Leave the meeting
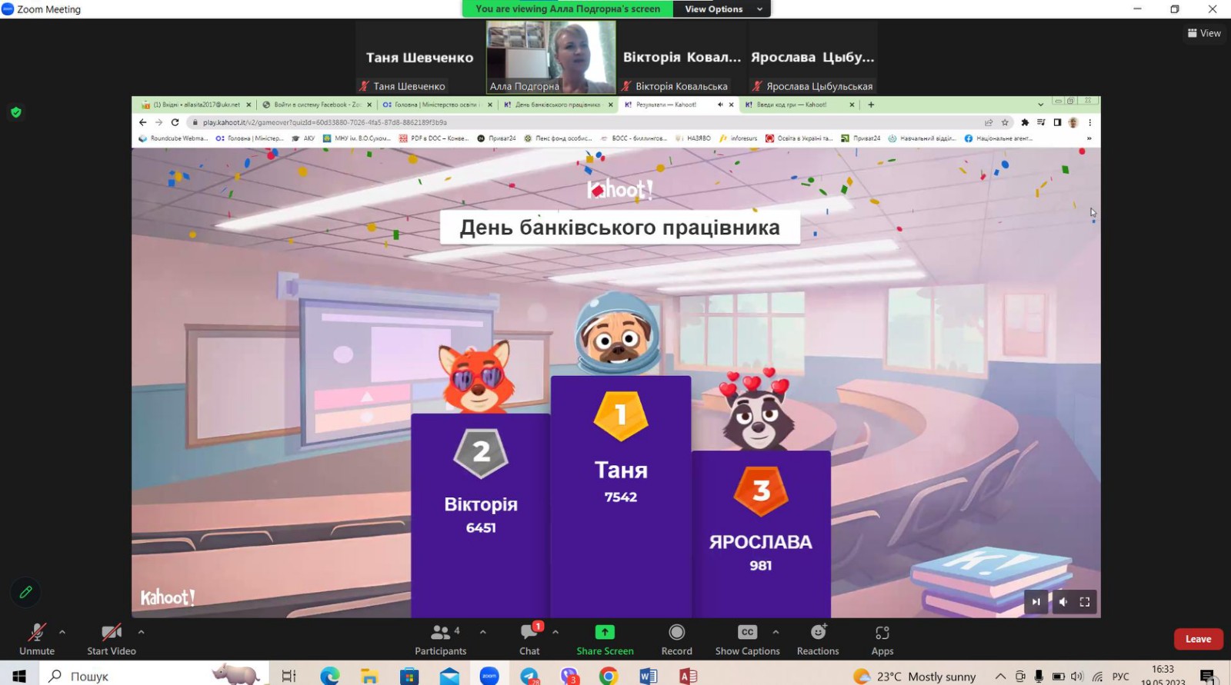Image resolution: width=1231 pixels, height=685 pixels. click(1197, 639)
